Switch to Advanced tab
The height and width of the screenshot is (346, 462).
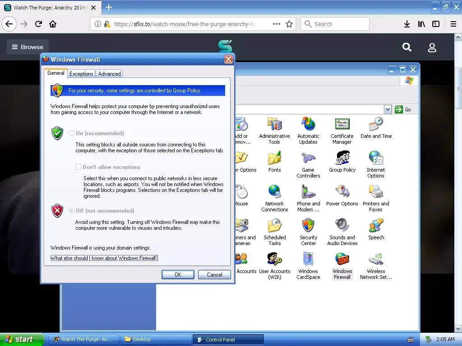click(x=109, y=73)
